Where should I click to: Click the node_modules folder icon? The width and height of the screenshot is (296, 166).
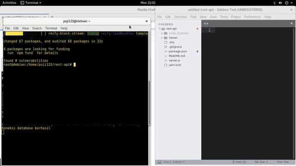[166, 33]
